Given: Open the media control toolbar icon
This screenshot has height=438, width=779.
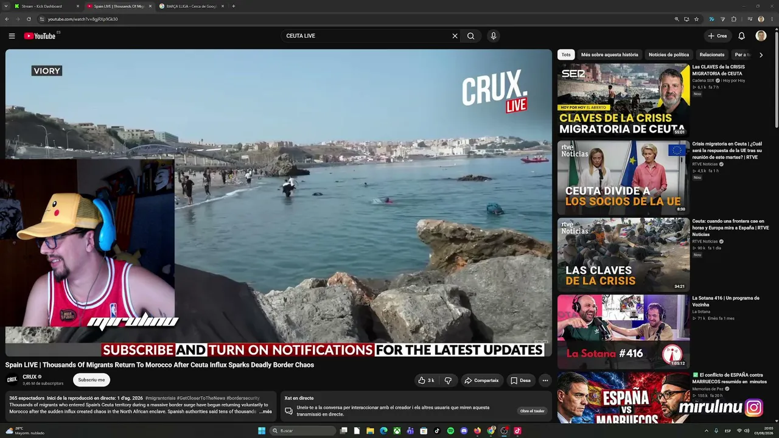Looking at the screenshot, I should [750, 19].
